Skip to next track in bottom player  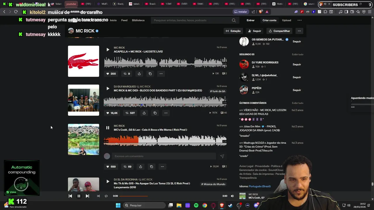[87, 196]
